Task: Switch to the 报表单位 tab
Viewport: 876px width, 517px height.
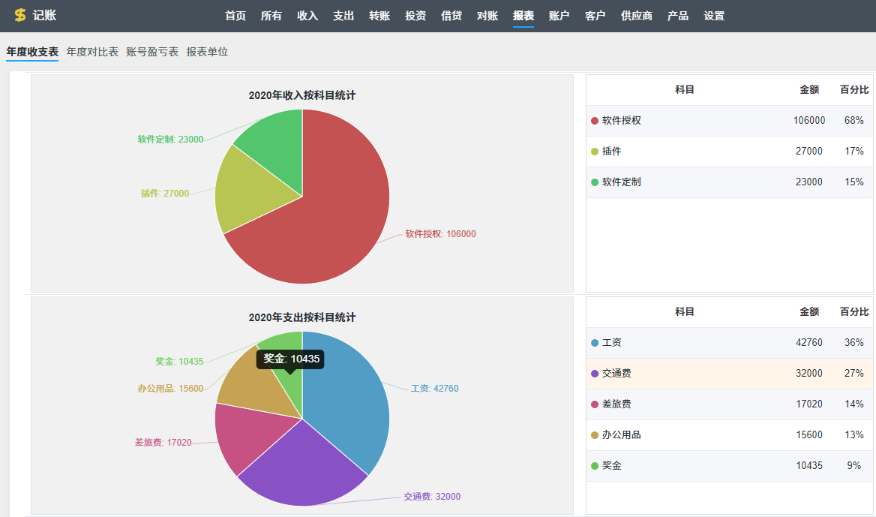Action: (207, 52)
